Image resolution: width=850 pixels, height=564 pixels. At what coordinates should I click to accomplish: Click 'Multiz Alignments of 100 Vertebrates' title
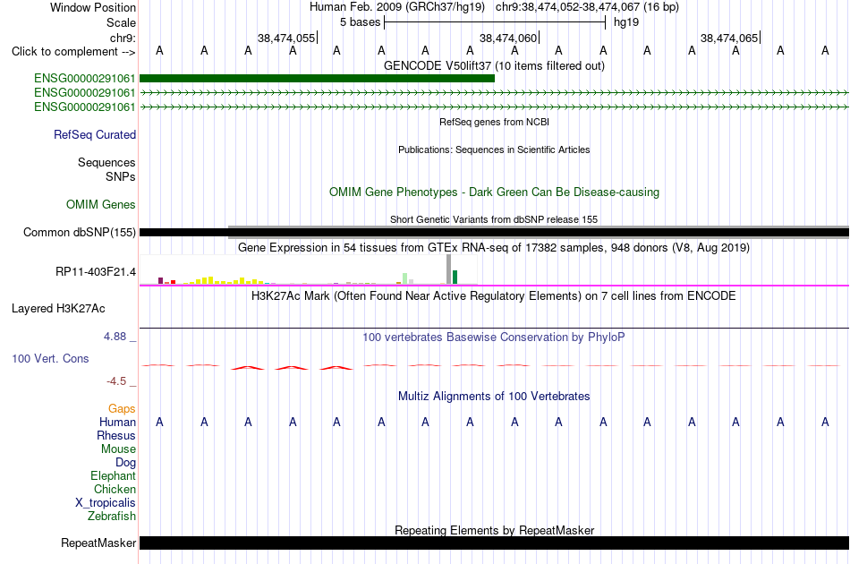(495, 397)
